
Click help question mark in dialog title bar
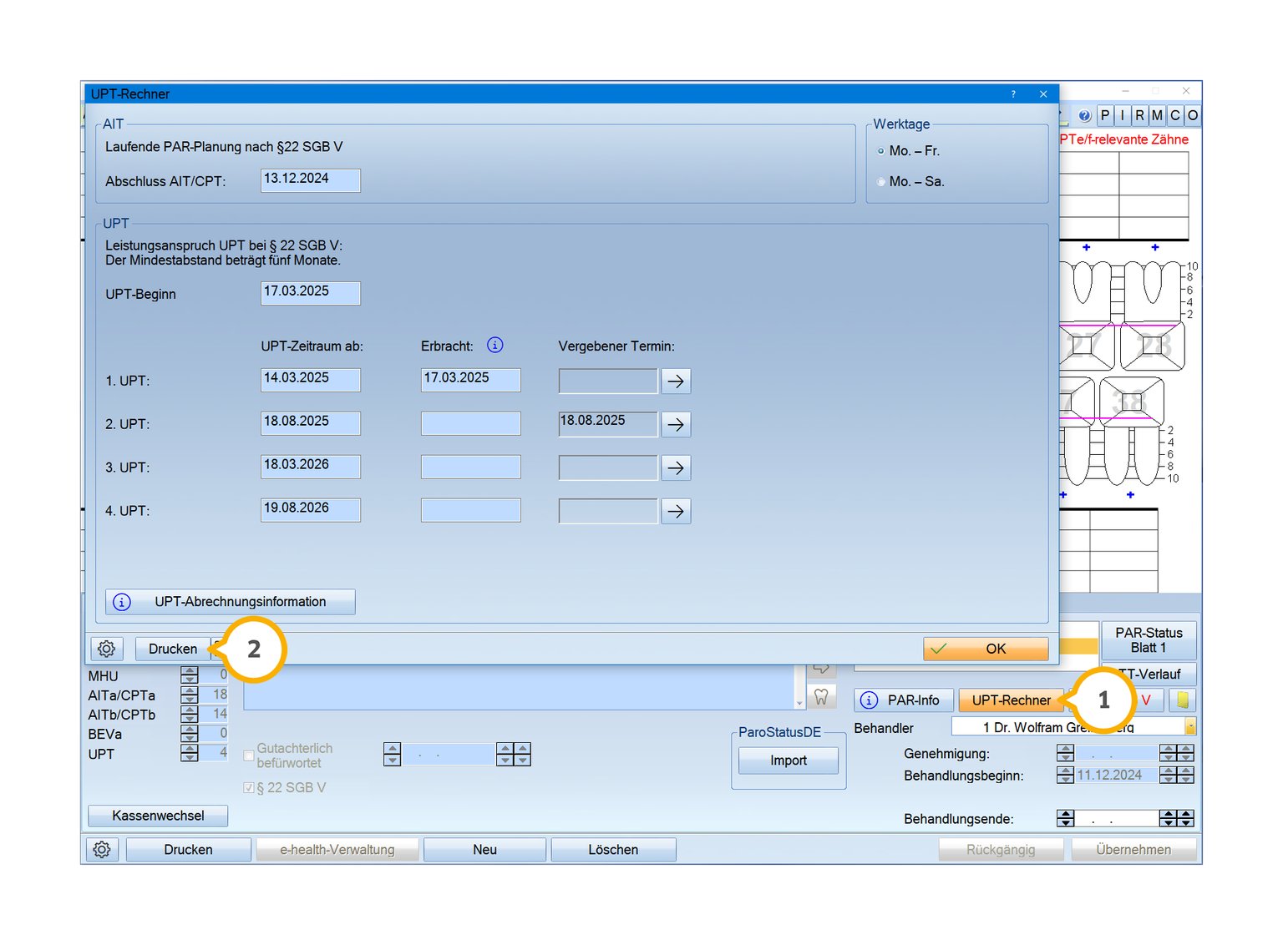tap(1013, 94)
